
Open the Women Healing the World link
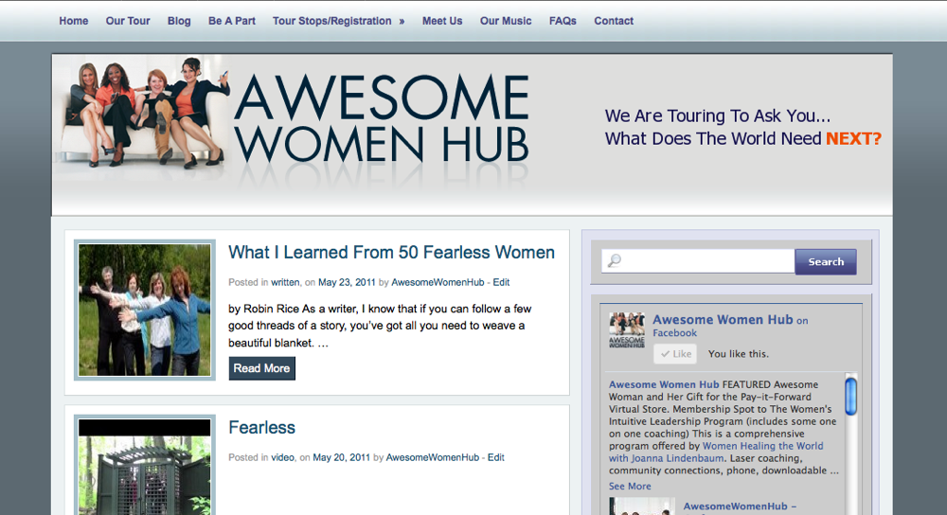(x=762, y=446)
